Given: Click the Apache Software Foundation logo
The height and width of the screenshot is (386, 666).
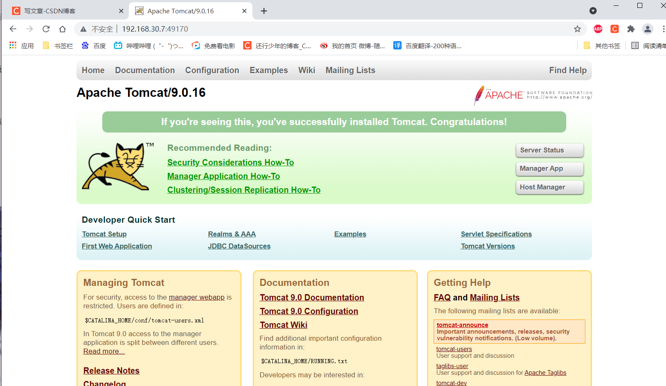Looking at the screenshot, I should pos(533,95).
